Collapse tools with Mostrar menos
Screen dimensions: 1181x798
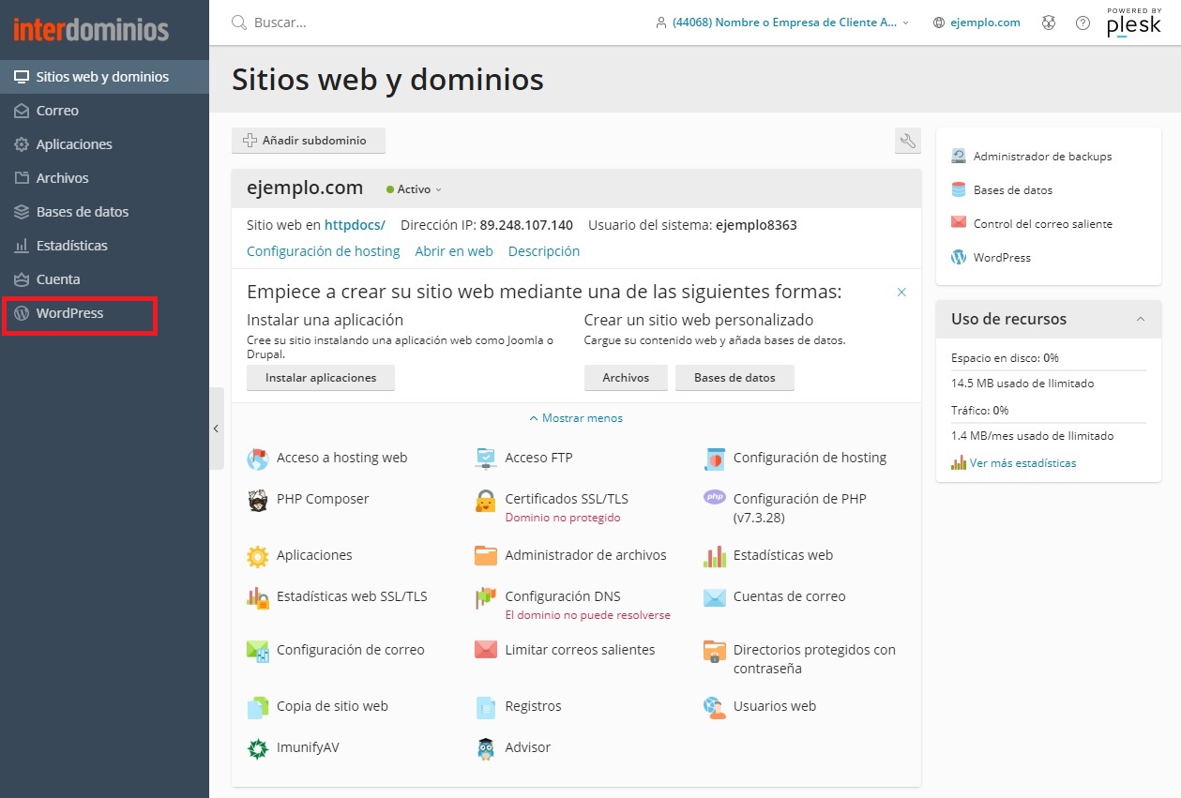(x=576, y=418)
